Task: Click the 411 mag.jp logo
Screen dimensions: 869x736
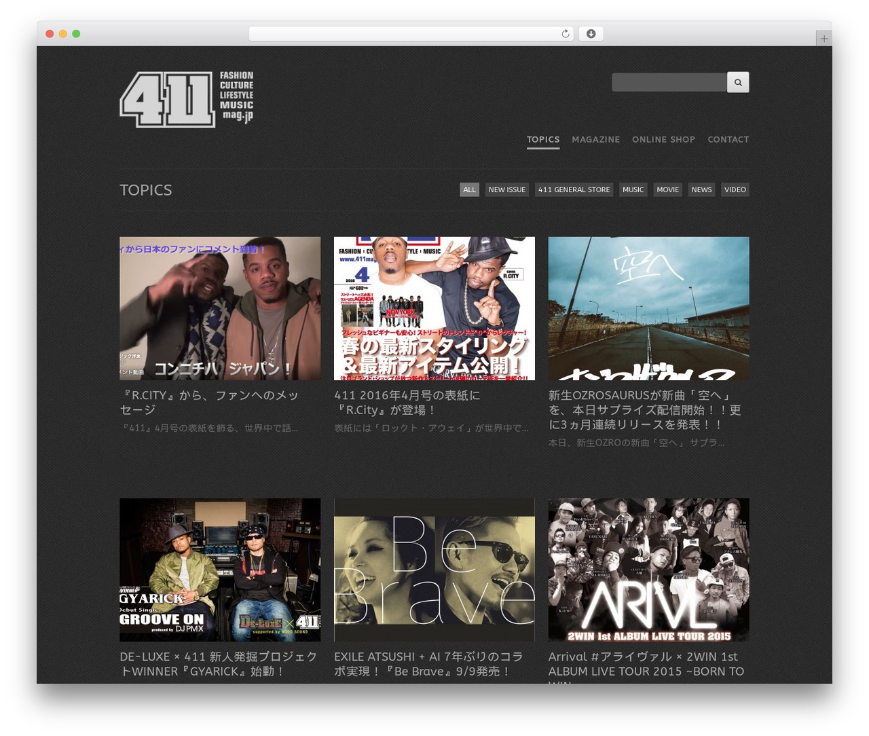Action: pos(187,99)
